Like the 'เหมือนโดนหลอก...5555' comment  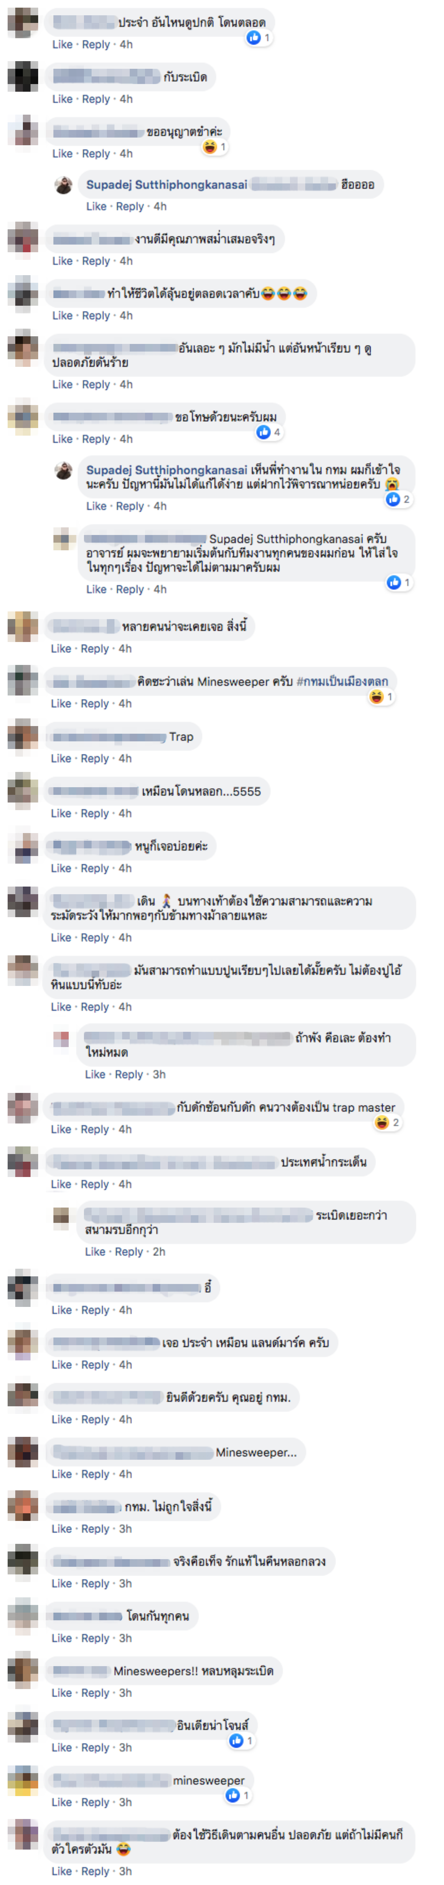61,813
